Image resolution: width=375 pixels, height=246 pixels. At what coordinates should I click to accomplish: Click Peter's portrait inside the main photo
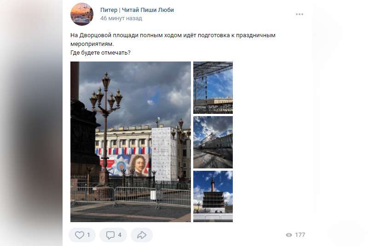click(x=138, y=165)
